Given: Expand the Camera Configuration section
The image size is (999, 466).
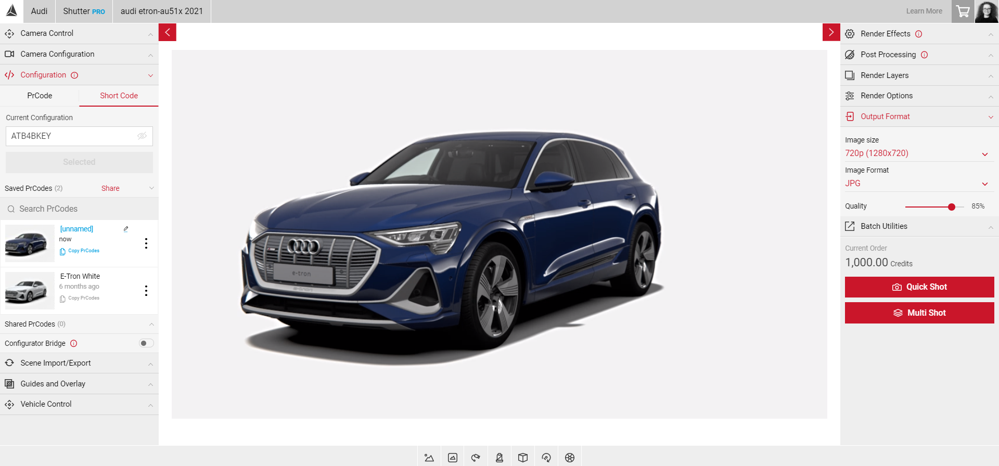Looking at the screenshot, I should point(79,54).
